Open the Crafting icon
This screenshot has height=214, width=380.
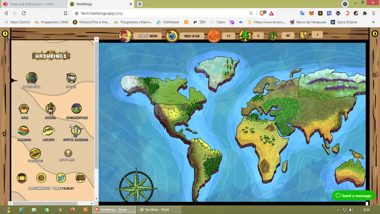(35, 154)
